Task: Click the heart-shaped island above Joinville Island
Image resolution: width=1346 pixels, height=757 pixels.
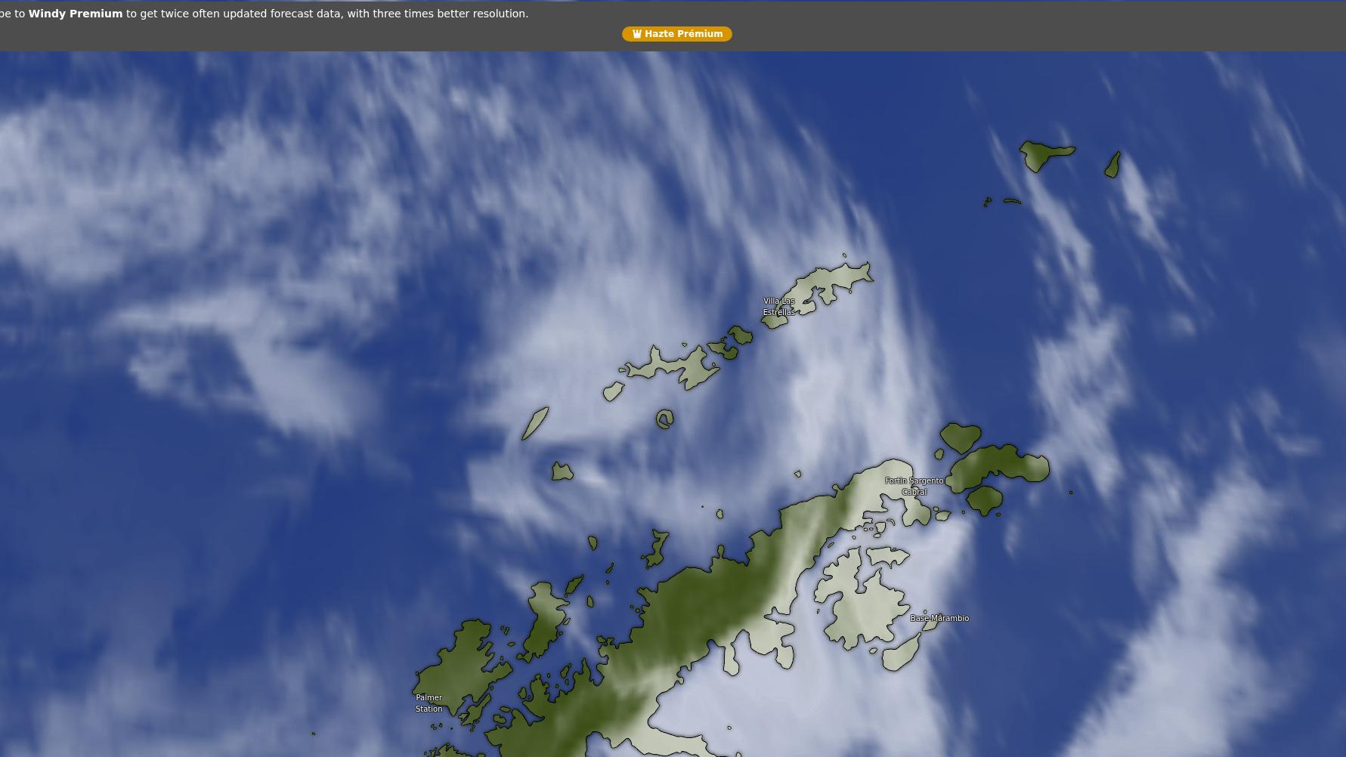Action: tap(960, 437)
